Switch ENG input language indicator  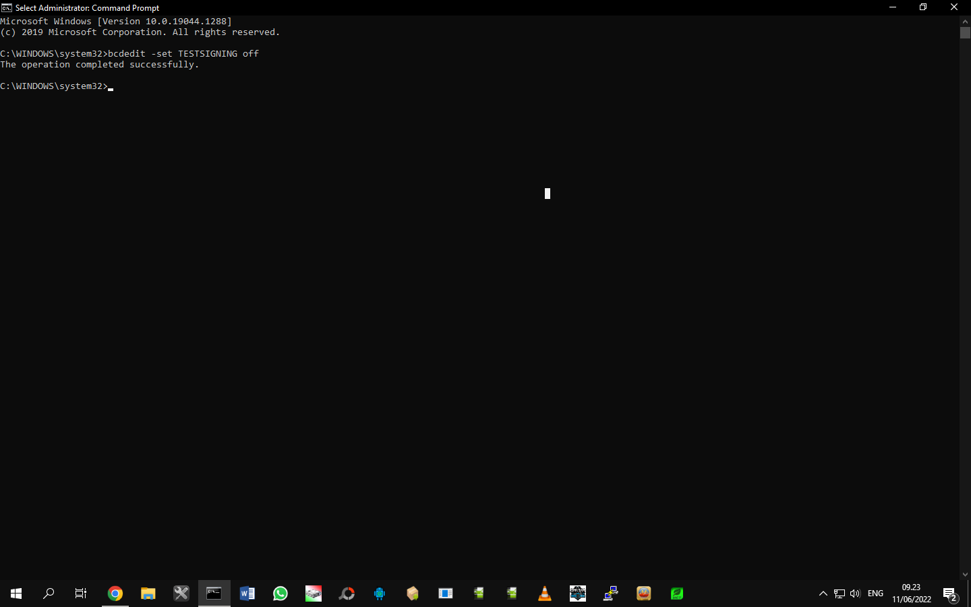(x=875, y=594)
